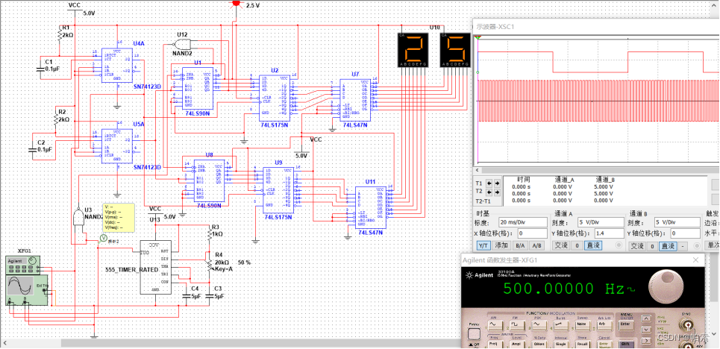Screen dimensions: 720x349
Task: Select ramp wave function on Agilent generator
Action: pos(561,324)
